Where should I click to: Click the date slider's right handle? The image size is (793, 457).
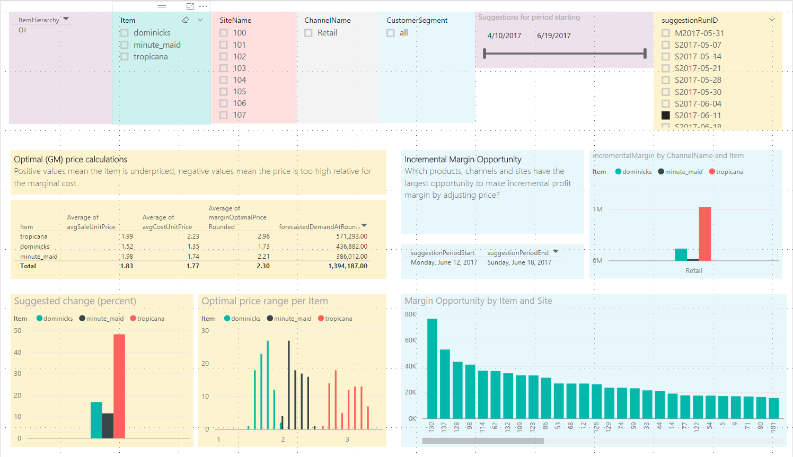(645, 53)
